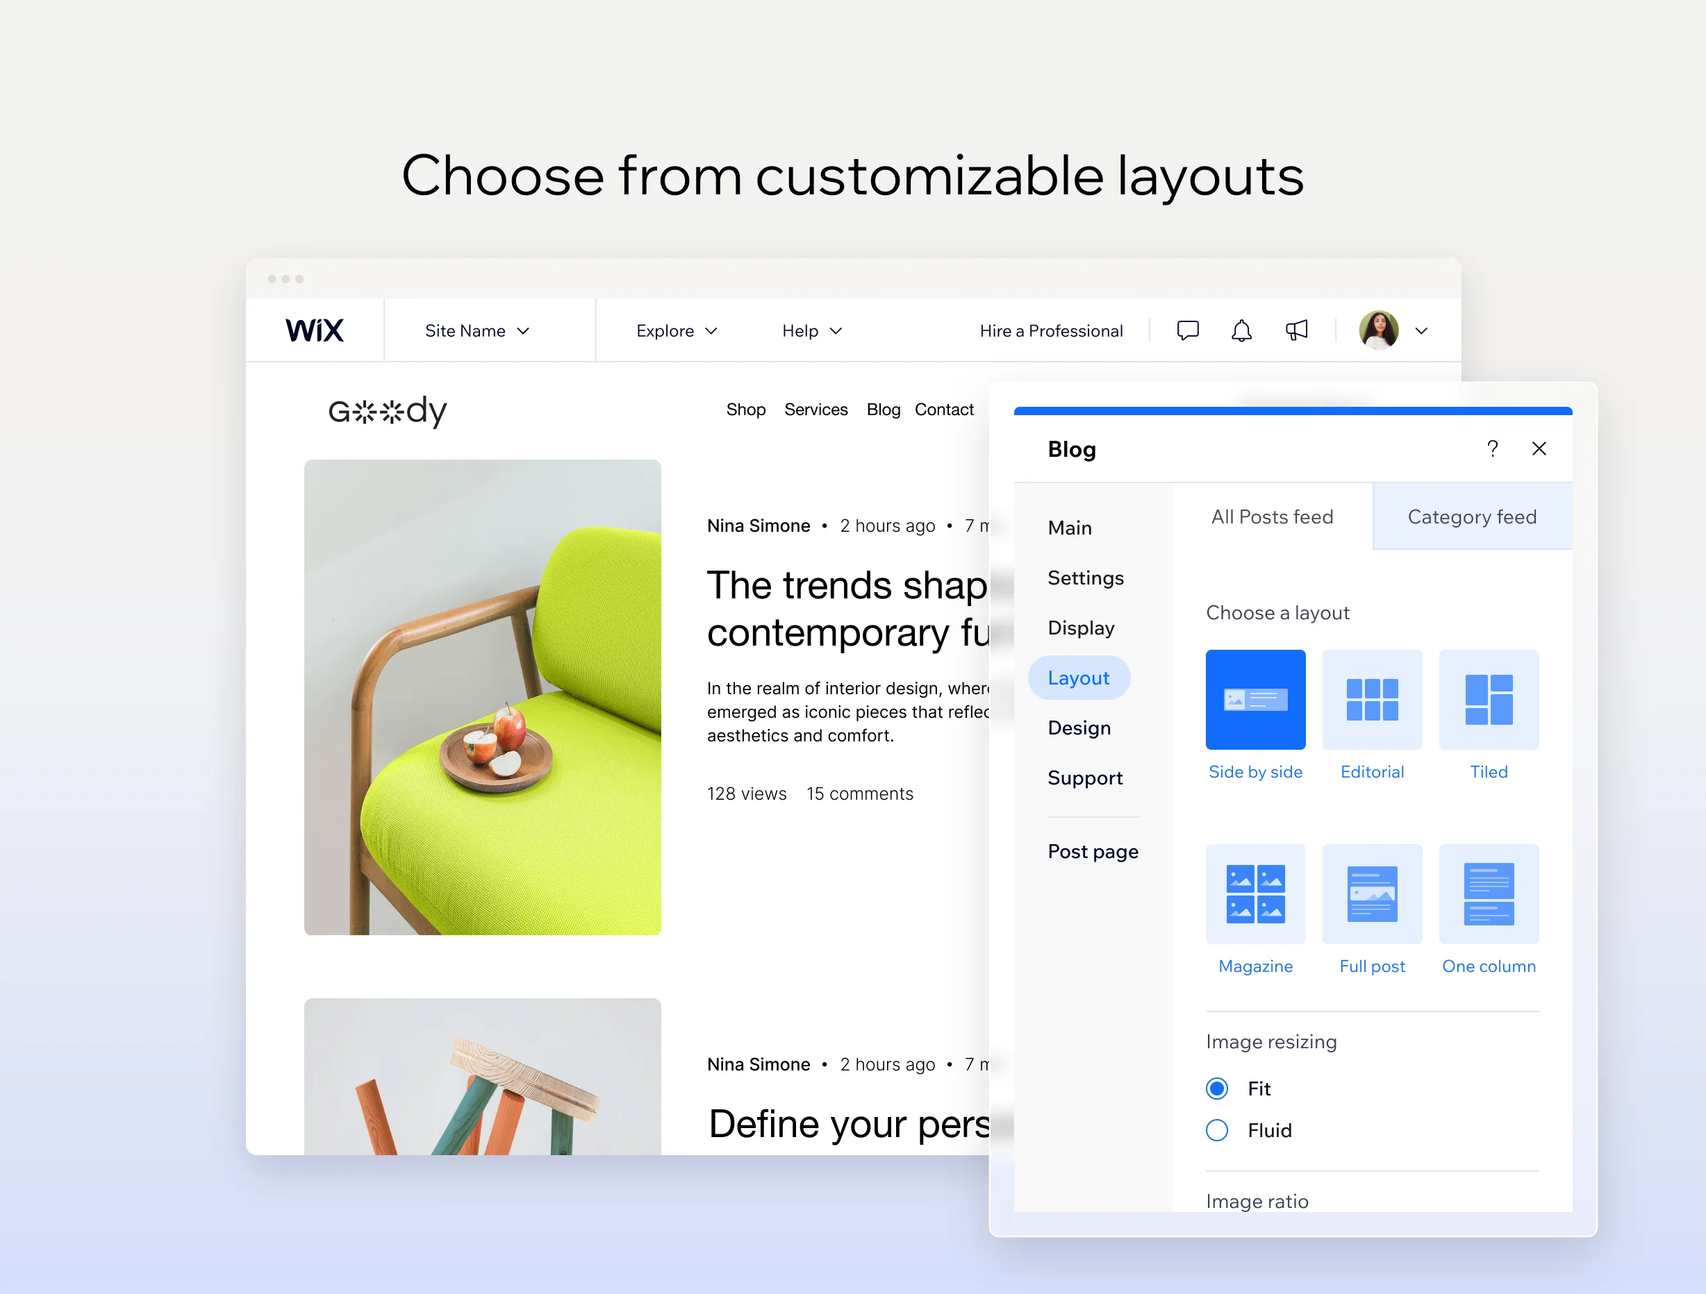1706x1294 pixels.
Task: Enable the Fit image resizing option
Action: pos(1216,1087)
